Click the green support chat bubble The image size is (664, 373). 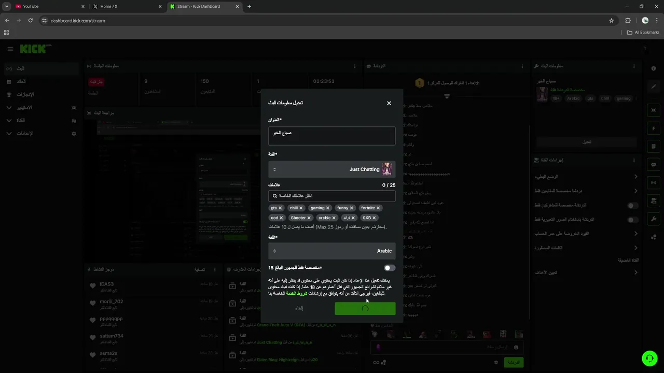click(x=649, y=358)
